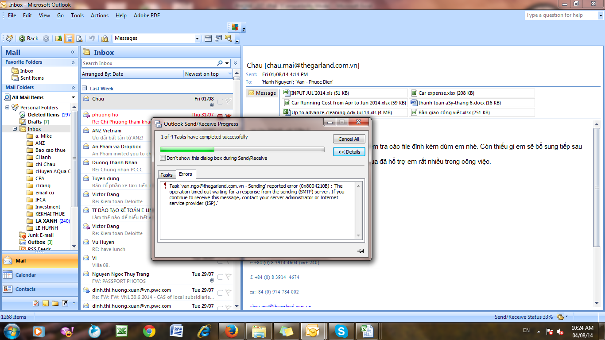Click the Send/Receive toolbar icon
This screenshot has height=340, width=605.
pyautogui.click(x=9, y=39)
